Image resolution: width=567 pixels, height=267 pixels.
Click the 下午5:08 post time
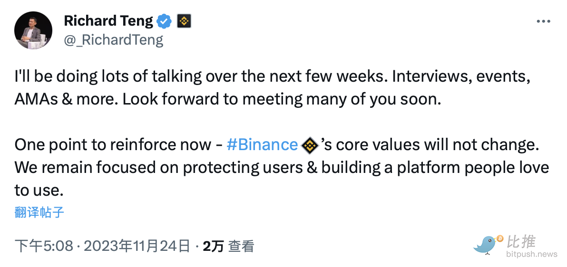tap(44, 246)
